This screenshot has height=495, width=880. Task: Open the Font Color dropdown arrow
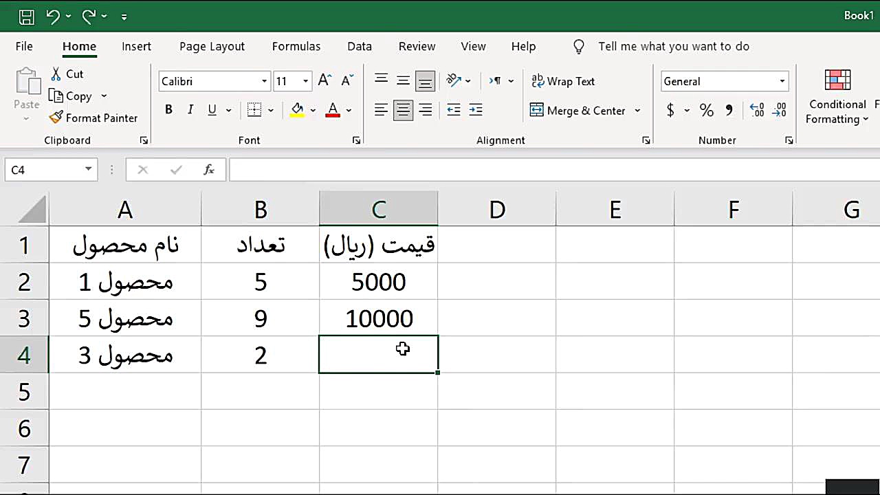[x=349, y=110]
